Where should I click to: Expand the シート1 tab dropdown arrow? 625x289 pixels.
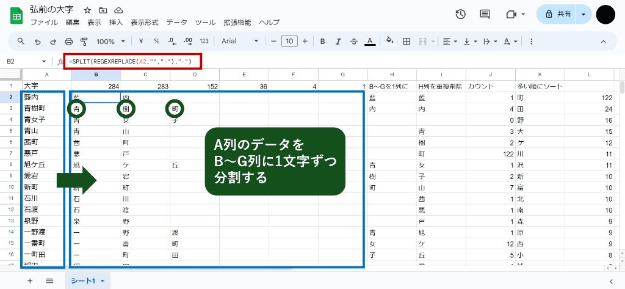point(103,280)
